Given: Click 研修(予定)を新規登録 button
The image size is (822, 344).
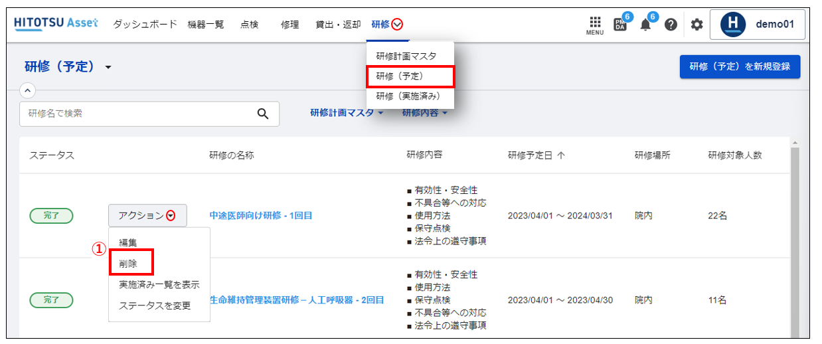Looking at the screenshot, I should coord(740,66).
